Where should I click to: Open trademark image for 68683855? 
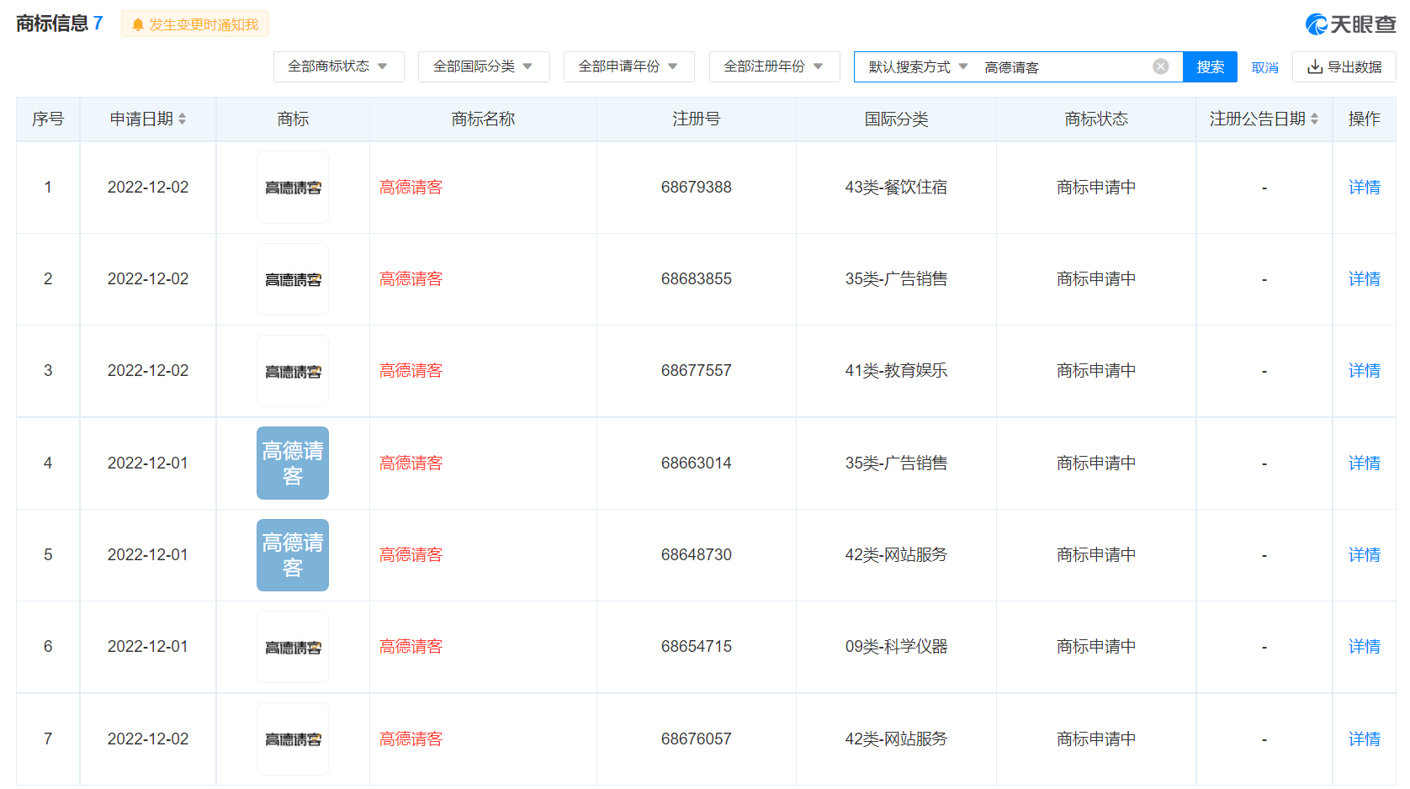(293, 279)
